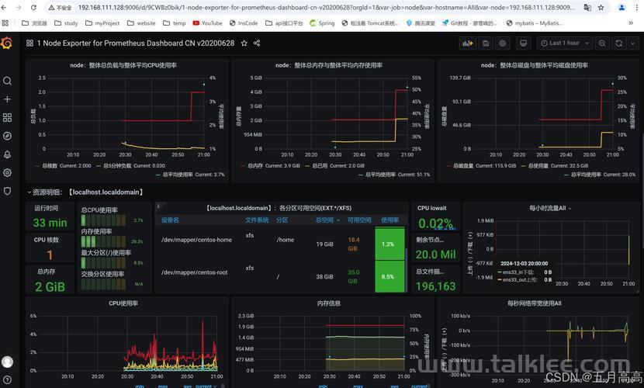Image resolution: width=644 pixels, height=388 pixels.
Task: Save the dashboard
Action: coord(486,43)
